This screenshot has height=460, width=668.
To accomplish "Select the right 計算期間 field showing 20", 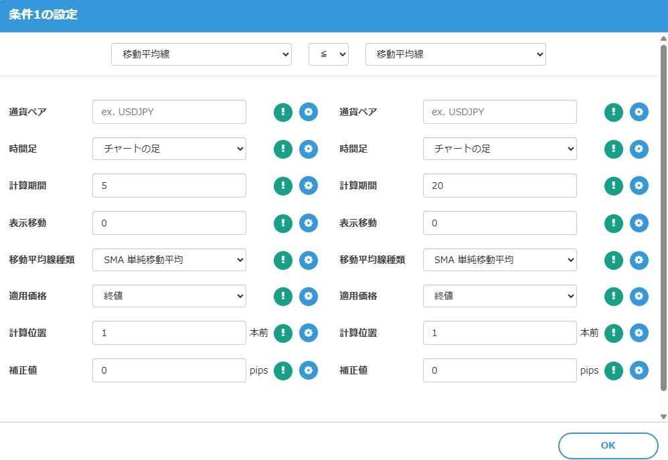I will pos(499,185).
